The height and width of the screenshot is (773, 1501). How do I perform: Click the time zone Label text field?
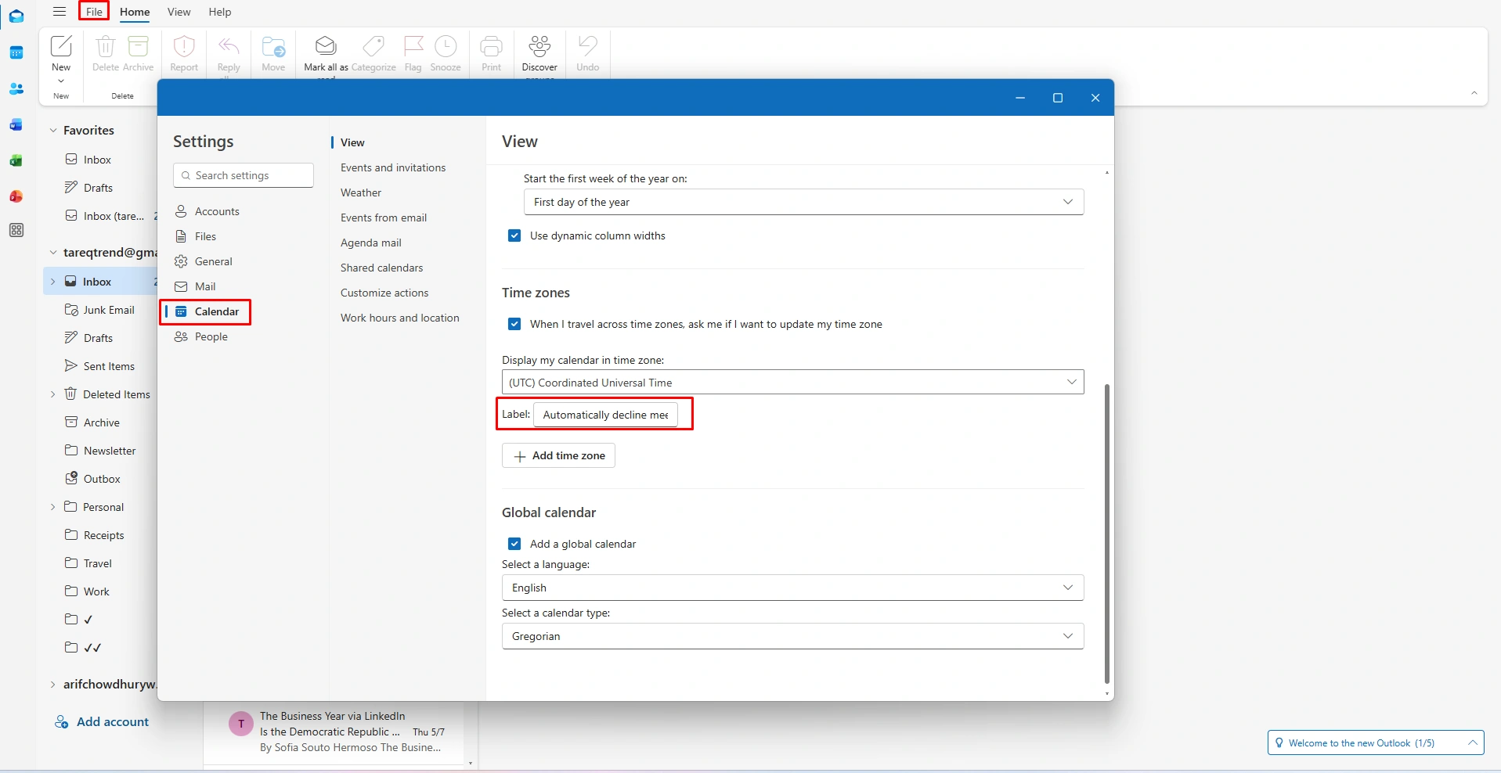click(x=605, y=415)
